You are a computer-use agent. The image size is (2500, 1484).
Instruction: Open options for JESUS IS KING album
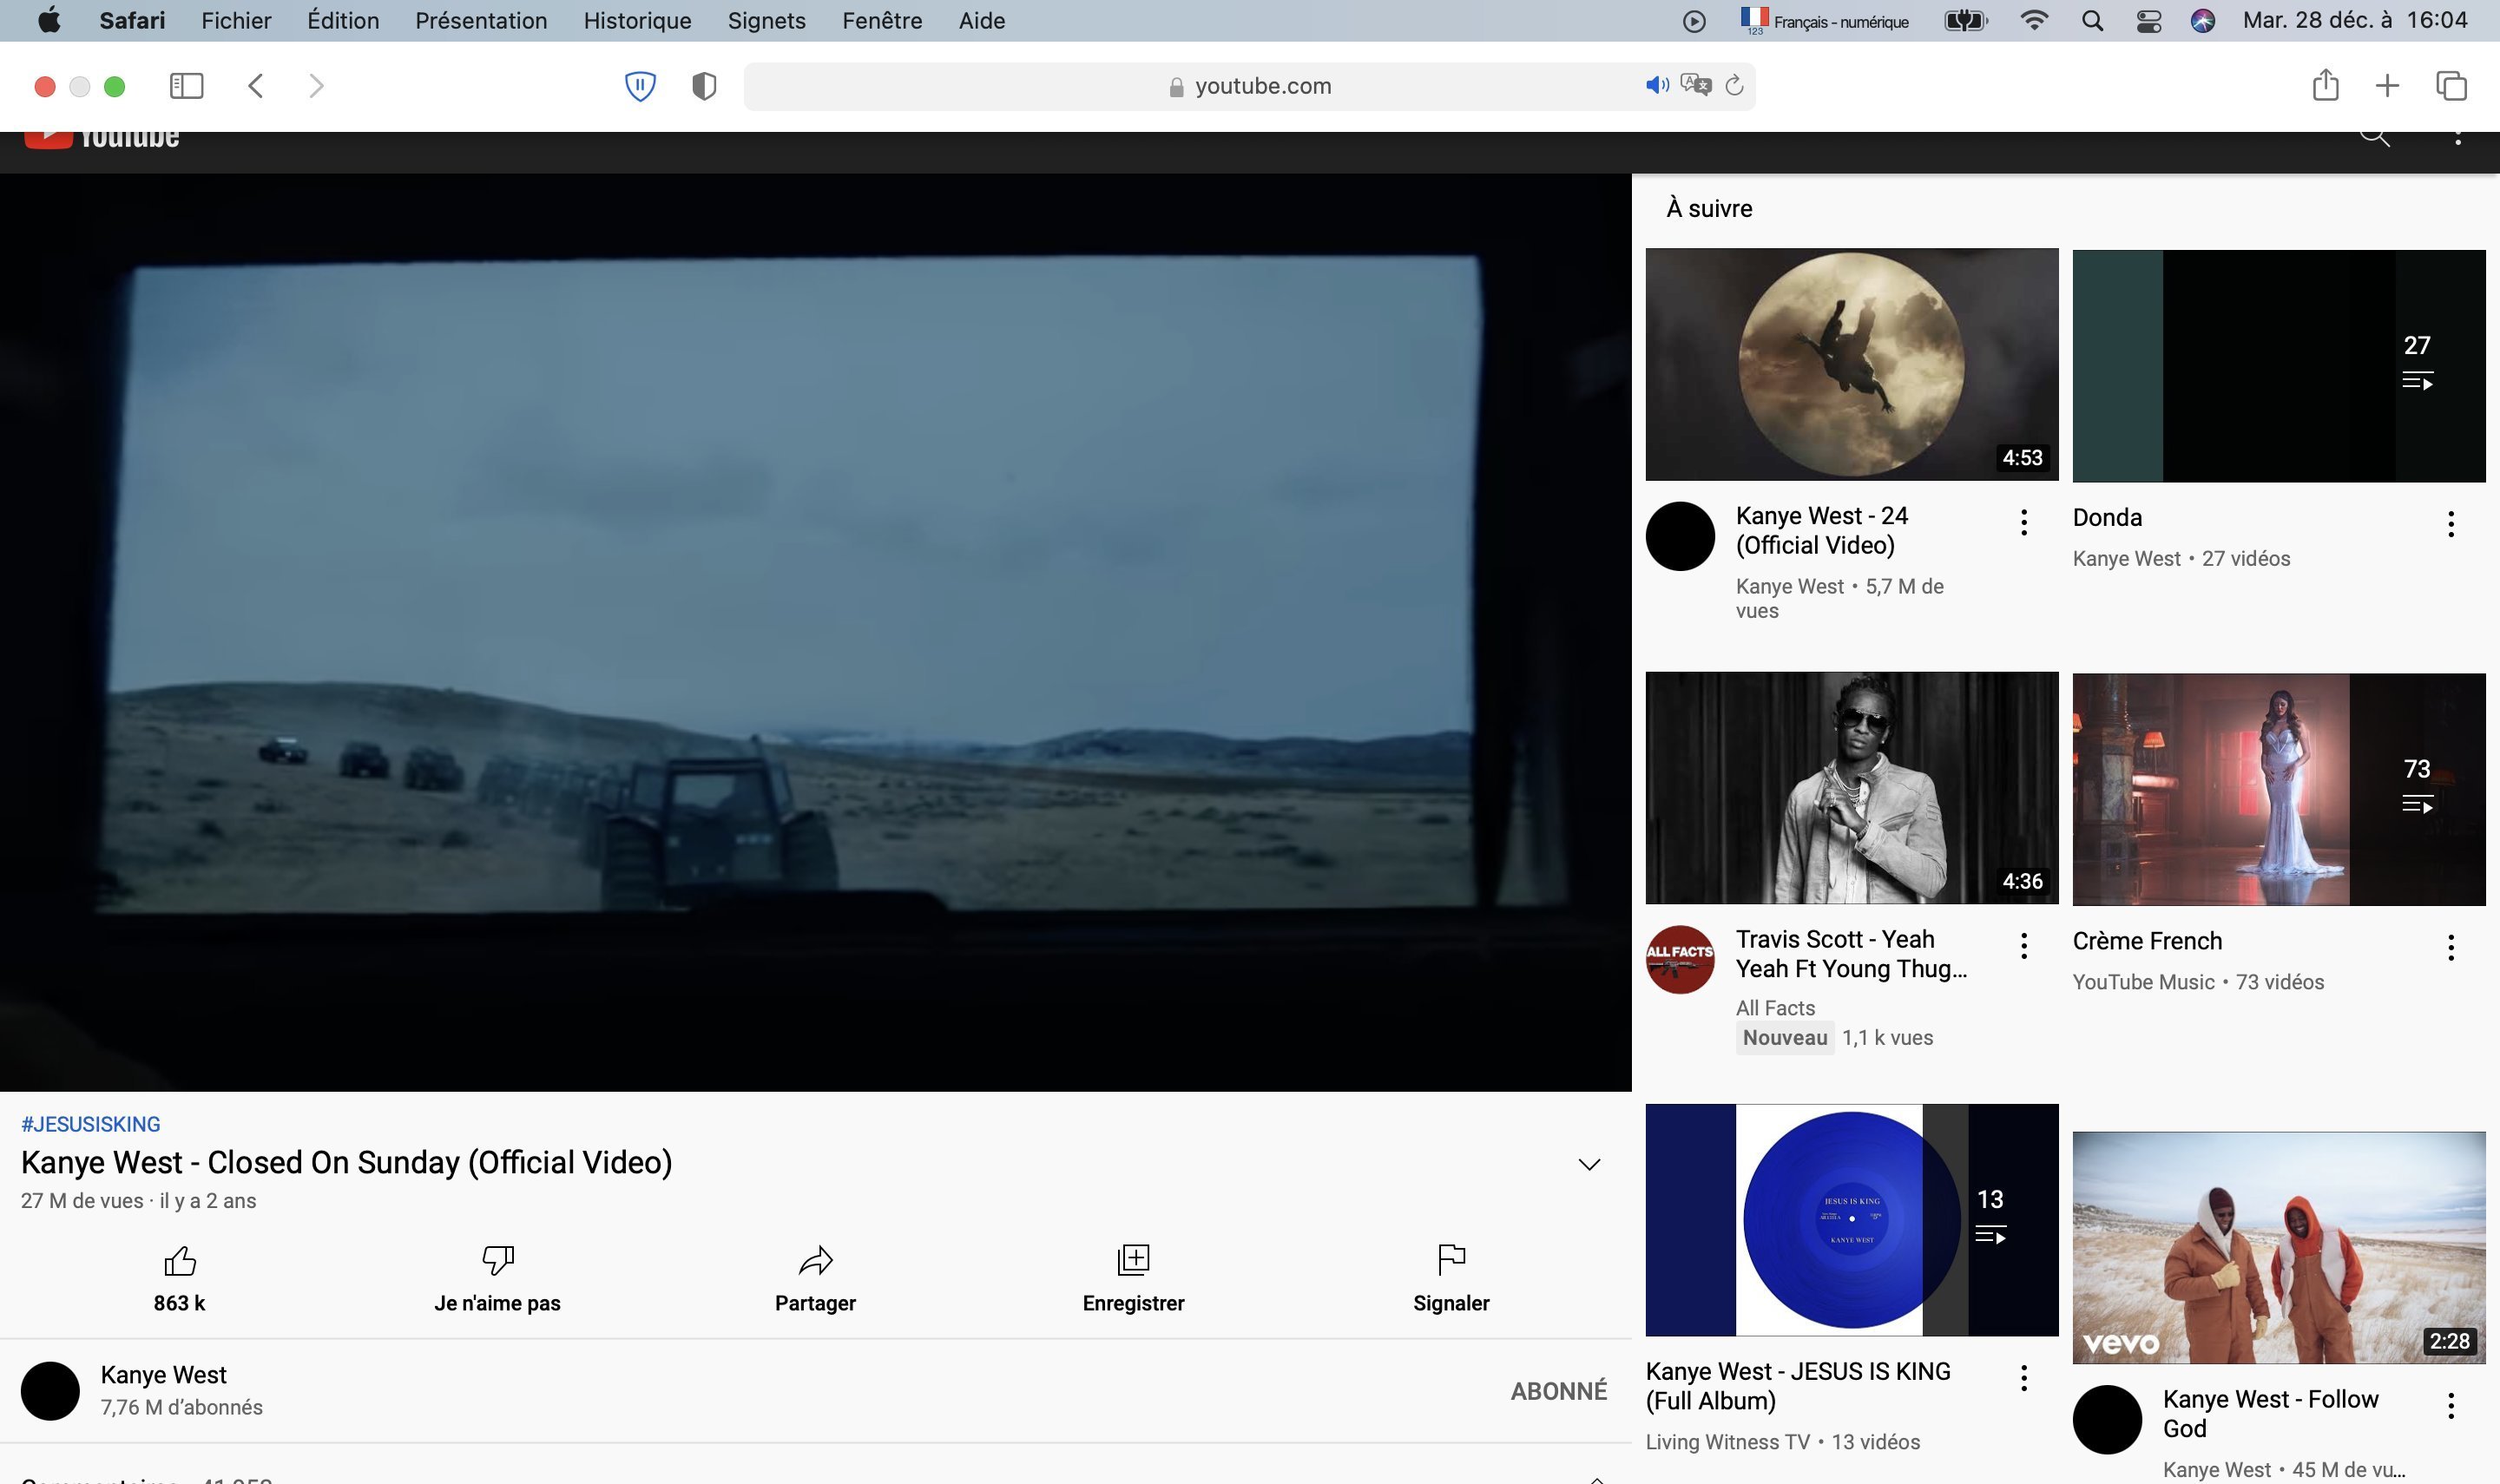[x=2024, y=1378]
